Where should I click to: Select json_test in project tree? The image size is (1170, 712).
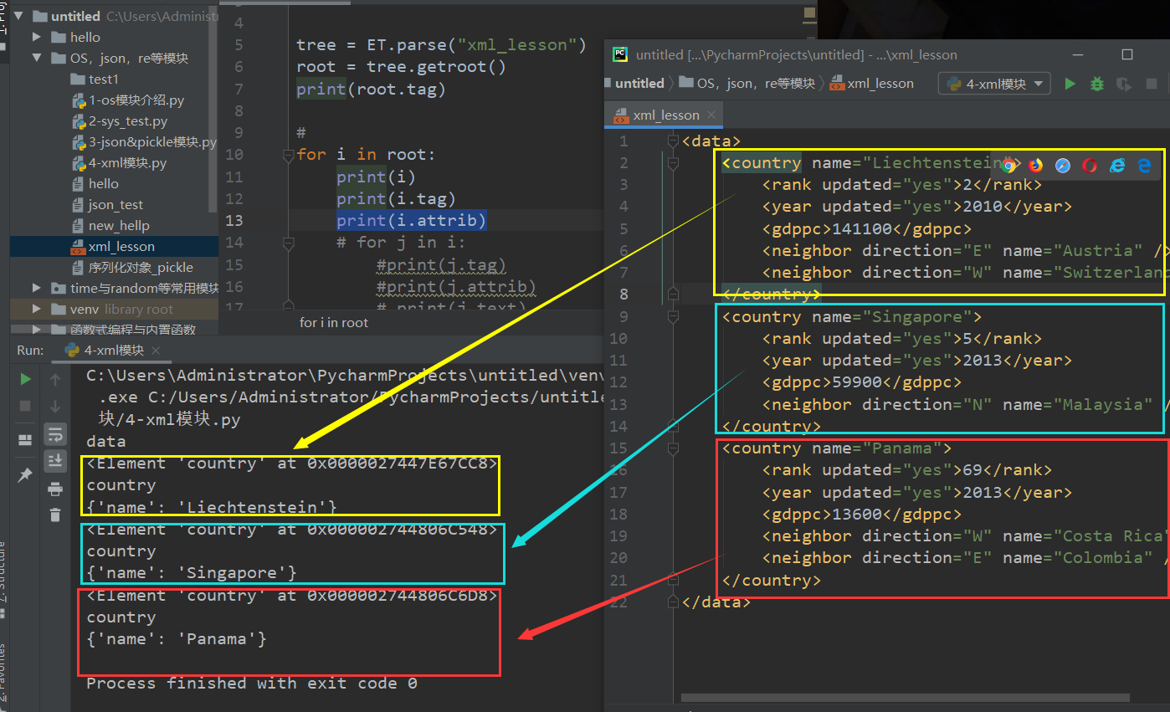click(106, 204)
